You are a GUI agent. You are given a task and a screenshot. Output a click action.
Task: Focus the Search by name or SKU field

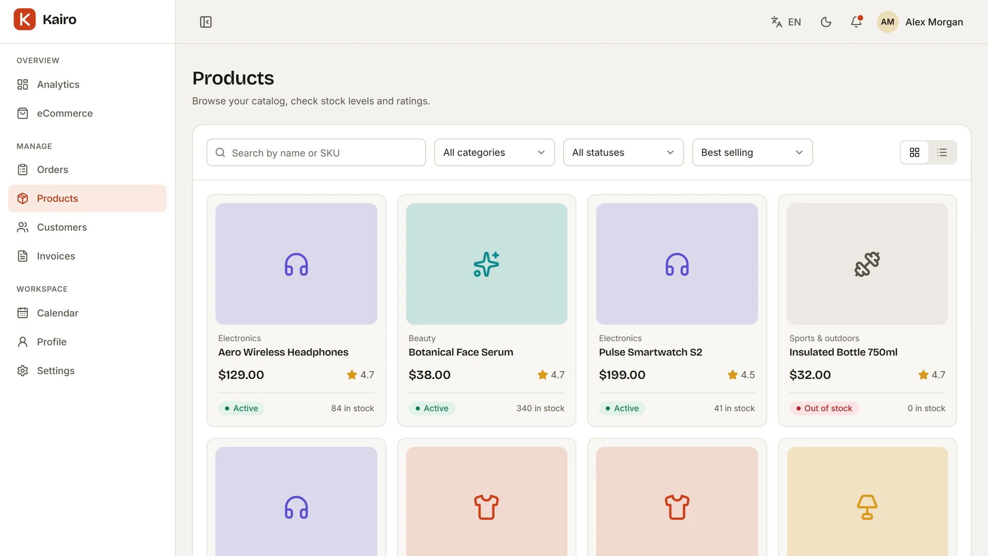coord(316,152)
